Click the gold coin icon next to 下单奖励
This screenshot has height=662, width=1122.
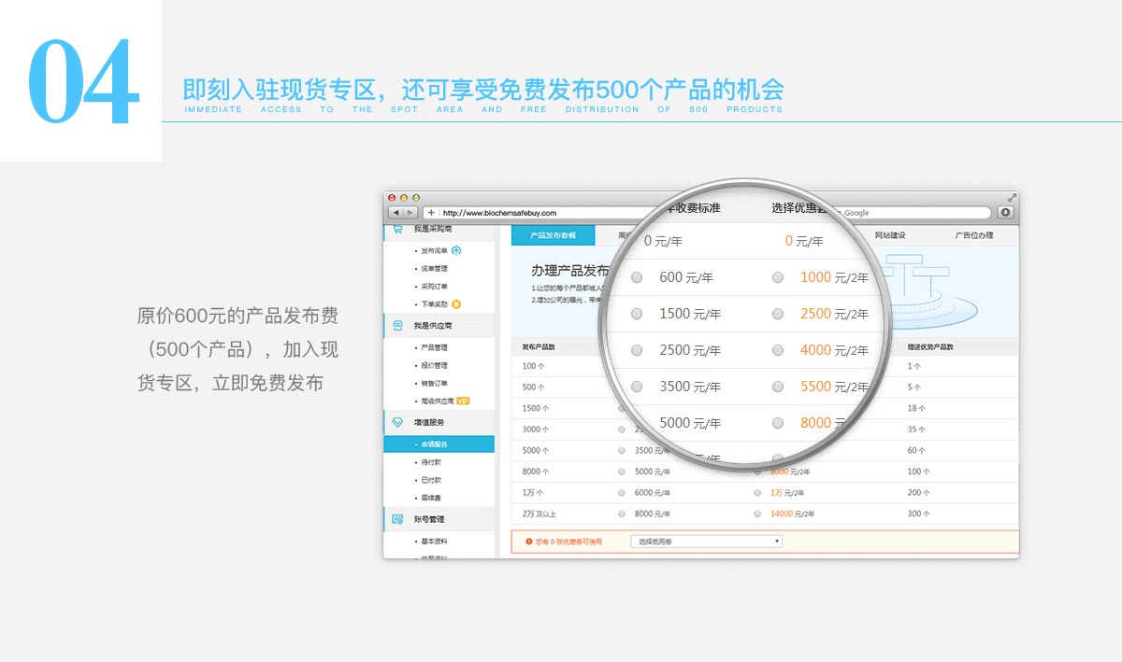[x=455, y=304]
